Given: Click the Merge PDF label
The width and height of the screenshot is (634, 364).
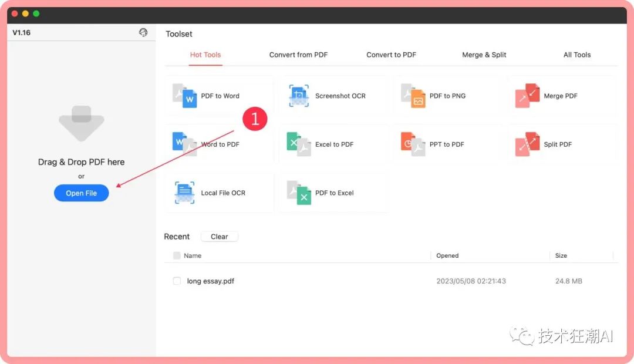Looking at the screenshot, I should click(x=561, y=96).
